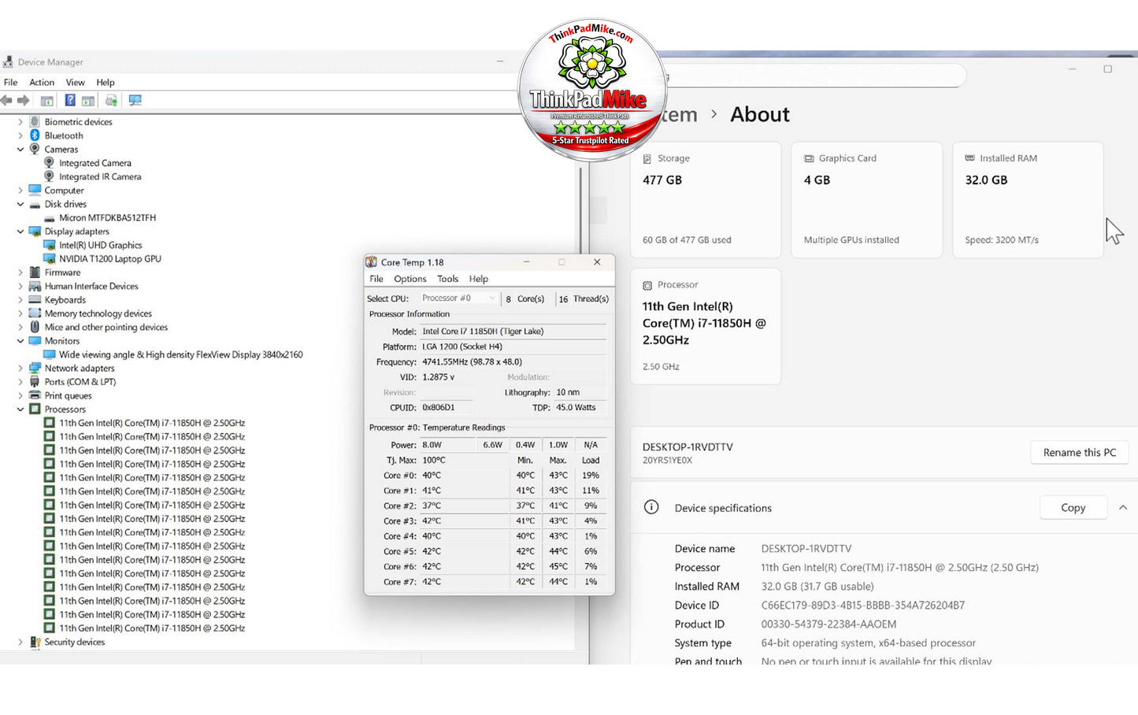Click the drive icon next to Micron MTFDKBA512TFH
Screen dimensions: 1138x715
click(50, 218)
